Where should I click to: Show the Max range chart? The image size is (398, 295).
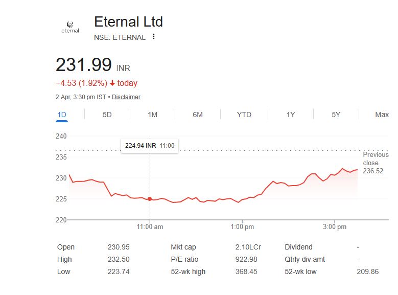tap(382, 115)
